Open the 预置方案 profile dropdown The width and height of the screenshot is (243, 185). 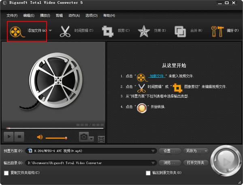click(x=91, y=151)
